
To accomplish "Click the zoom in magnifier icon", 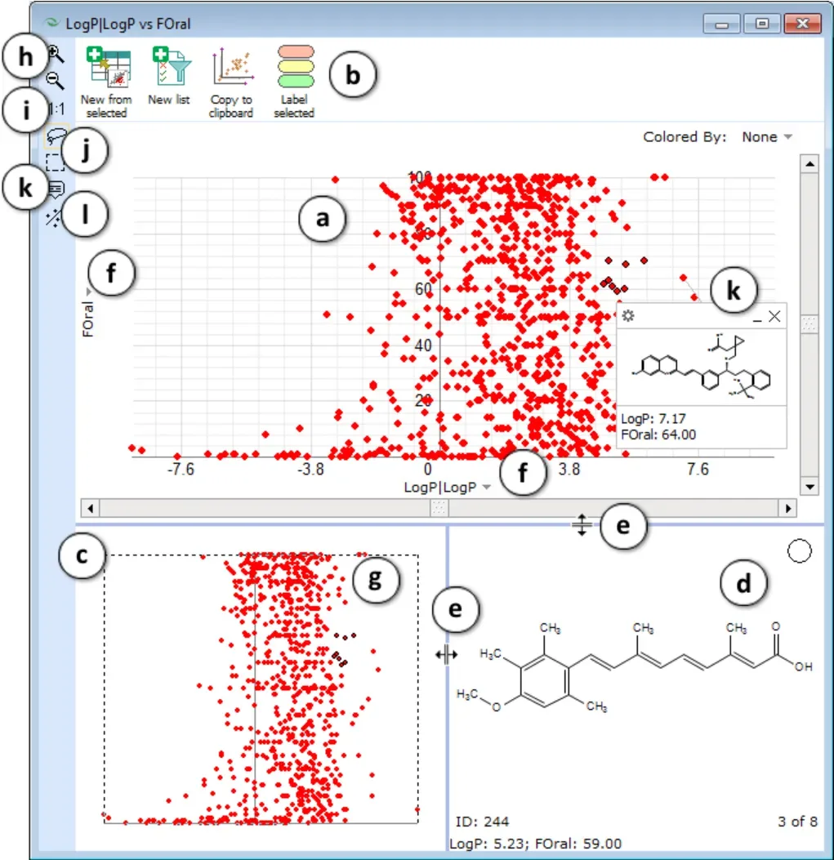I will click(x=56, y=54).
